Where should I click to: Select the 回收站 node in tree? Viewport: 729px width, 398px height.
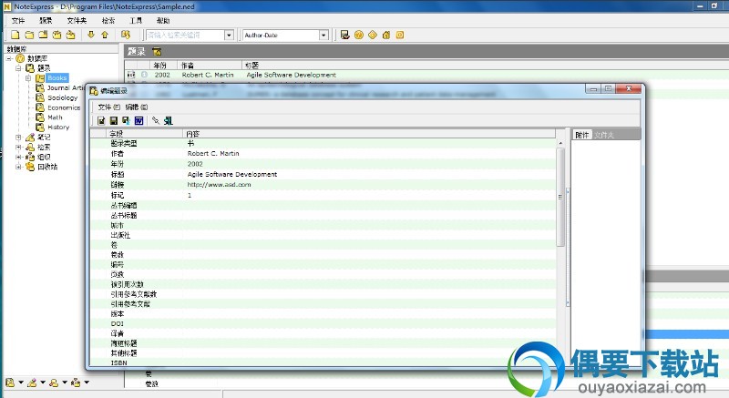pyautogui.click(x=47, y=167)
